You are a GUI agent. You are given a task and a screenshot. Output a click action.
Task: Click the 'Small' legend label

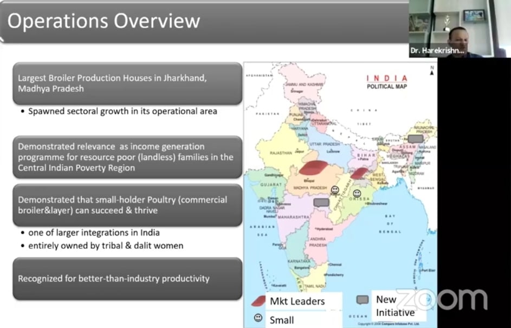coord(282,320)
